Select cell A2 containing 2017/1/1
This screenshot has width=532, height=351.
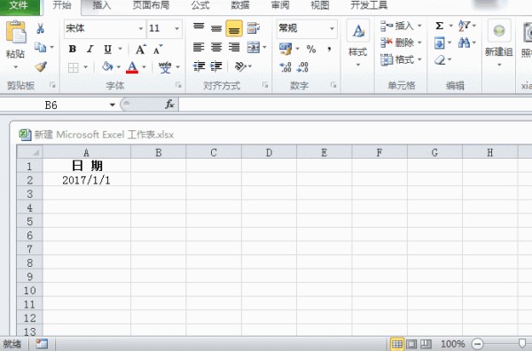[87, 180]
